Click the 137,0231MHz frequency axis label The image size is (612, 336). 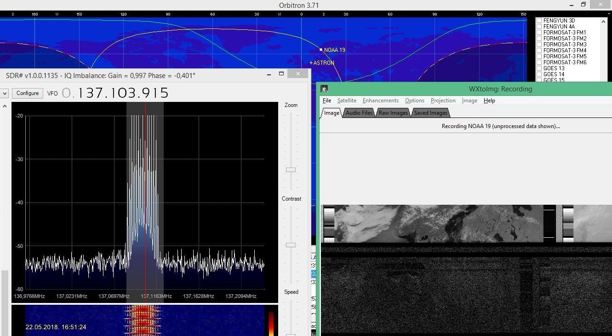point(72,296)
